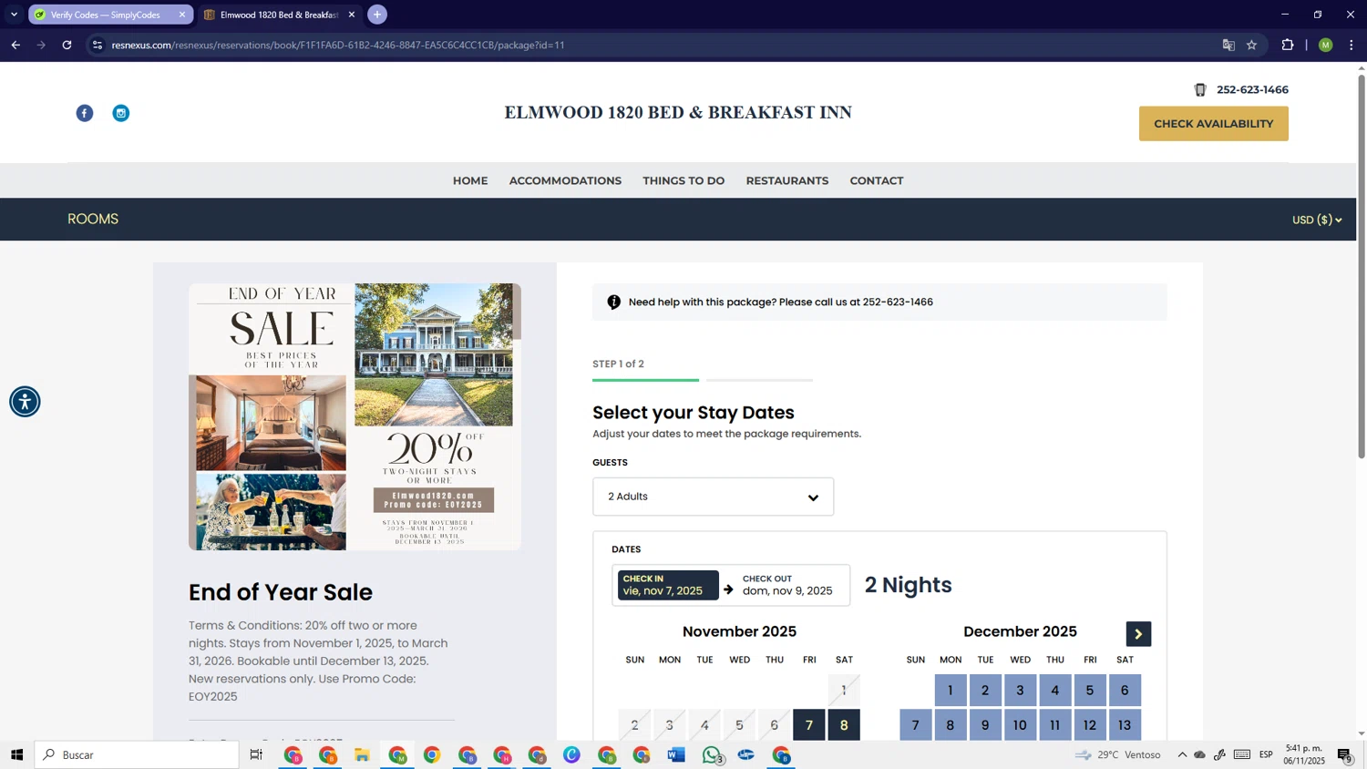This screenshot has width=1367, height=769.
Task: Select the CHECK IN date field
Action: coord(668,585)
